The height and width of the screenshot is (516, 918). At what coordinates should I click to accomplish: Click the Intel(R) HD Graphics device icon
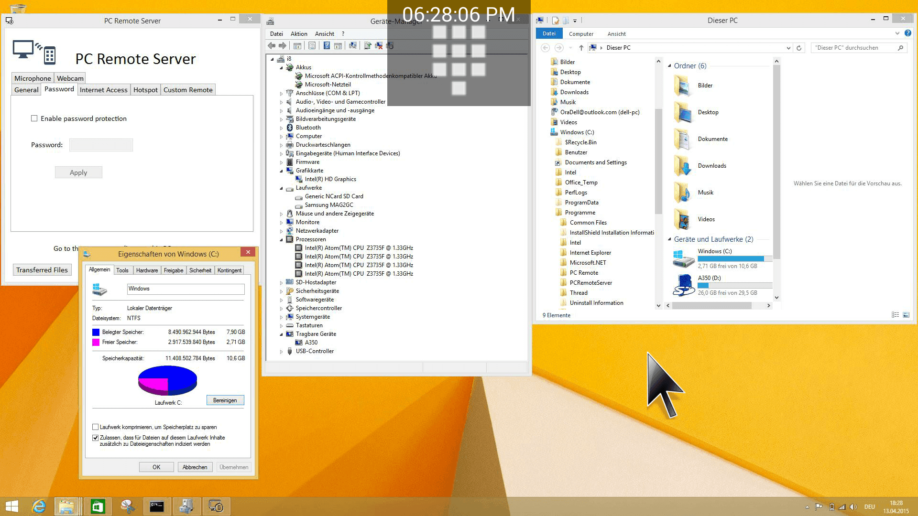coord(299,179)
